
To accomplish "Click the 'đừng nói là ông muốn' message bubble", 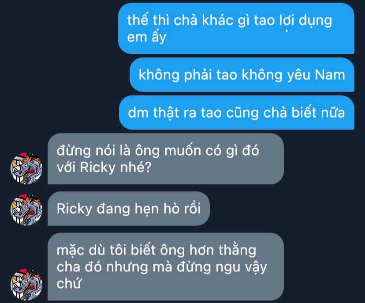I will click(x=165, y=159).
